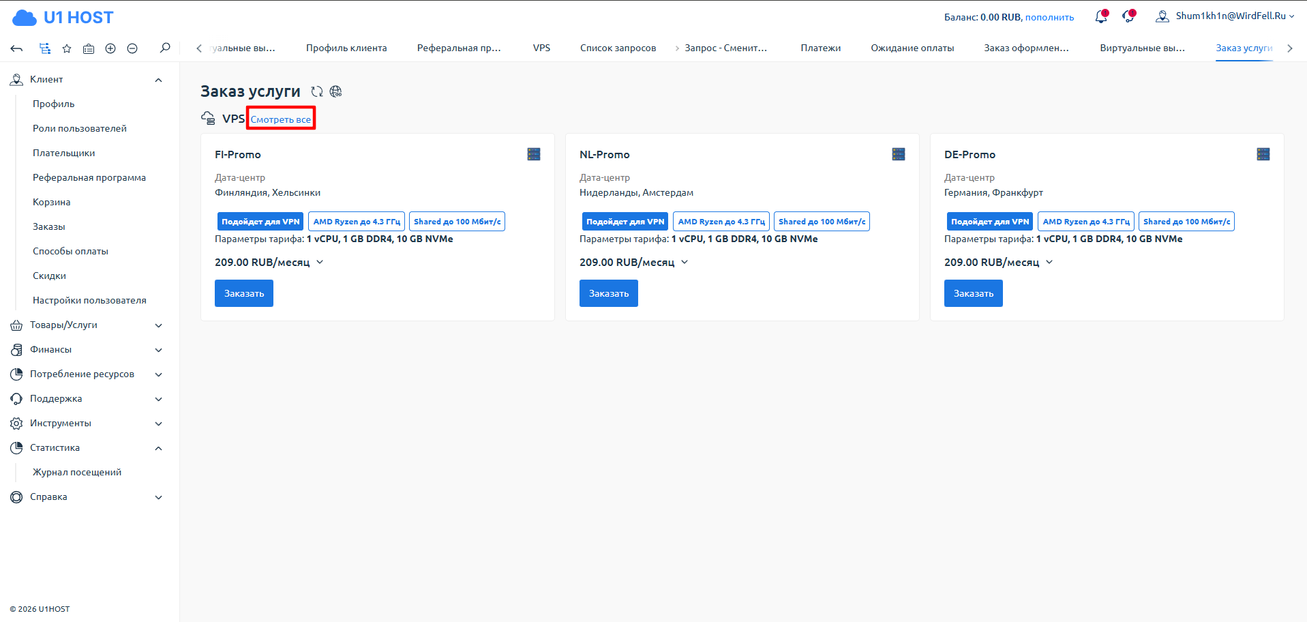The height and width of the screenshot is (622, 1307).
Task: Click the server icon on DE-Promo card
Action: click(x=1263, y=154)
